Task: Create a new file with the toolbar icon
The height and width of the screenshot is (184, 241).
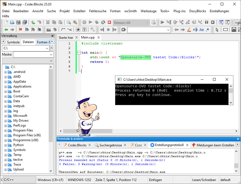Action: tap(5, 22)
